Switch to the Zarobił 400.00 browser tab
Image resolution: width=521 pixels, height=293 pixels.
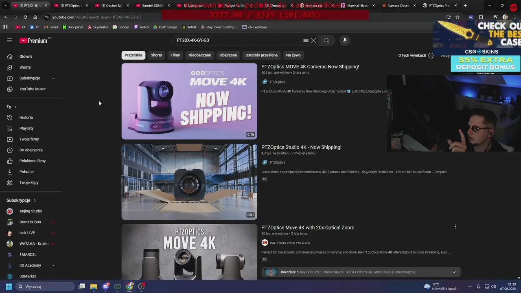tap(150, 6)
